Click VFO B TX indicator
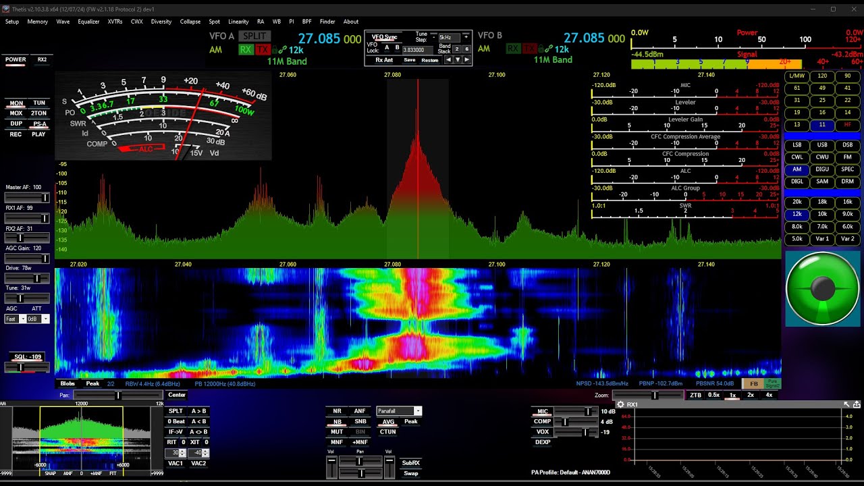 529,49
